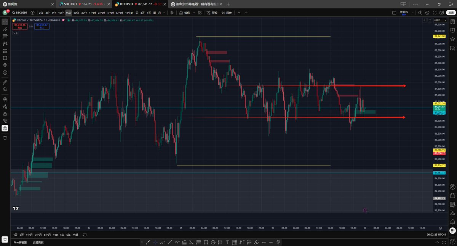Click the trash can remove drawings icon
Screen dimensions: 457x246
coord(5,138)
